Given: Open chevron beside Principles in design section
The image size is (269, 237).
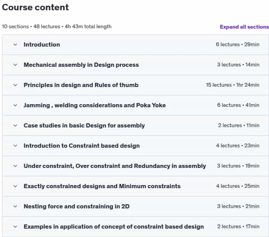Looking at the screenshot, I should 15,85.
